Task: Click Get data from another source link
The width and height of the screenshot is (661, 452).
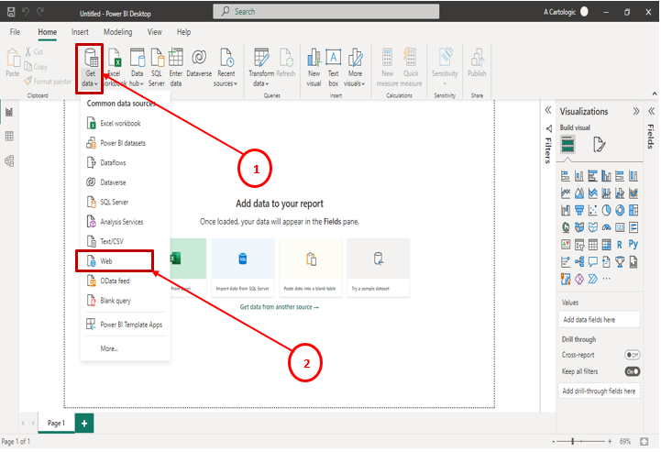Action: (x=279, y=307)
